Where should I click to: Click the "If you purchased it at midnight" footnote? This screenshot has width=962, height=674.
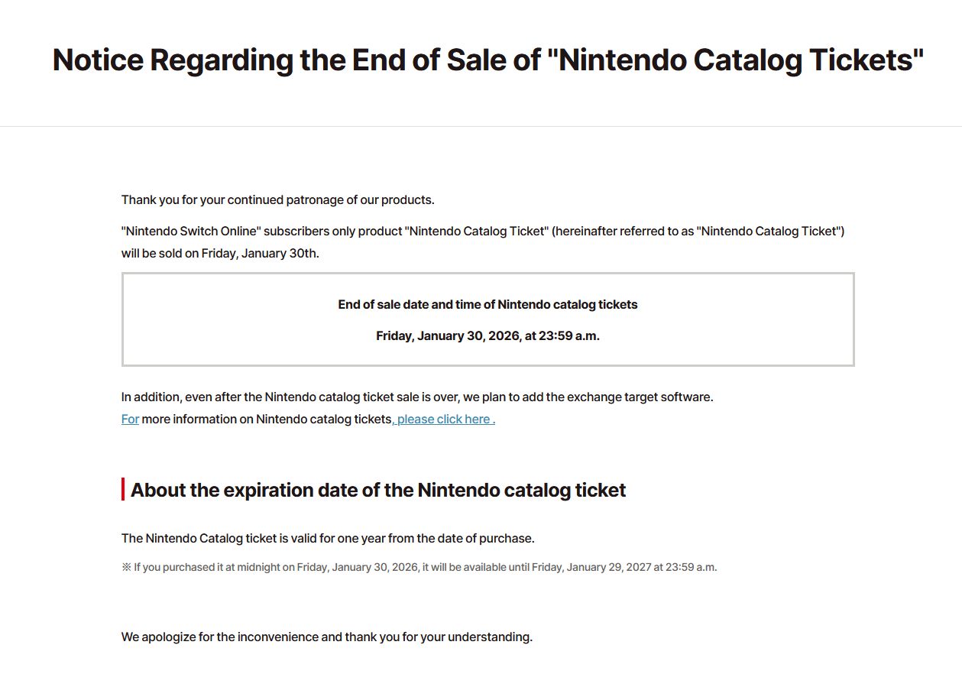(x=425, y=567)
